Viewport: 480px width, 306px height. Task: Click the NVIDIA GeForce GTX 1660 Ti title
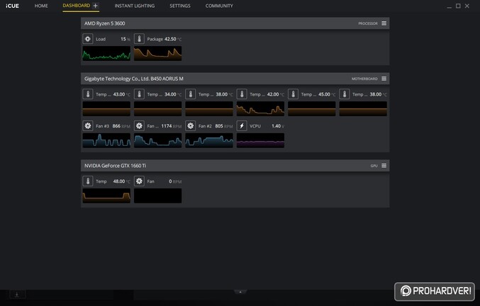[115, 166]
